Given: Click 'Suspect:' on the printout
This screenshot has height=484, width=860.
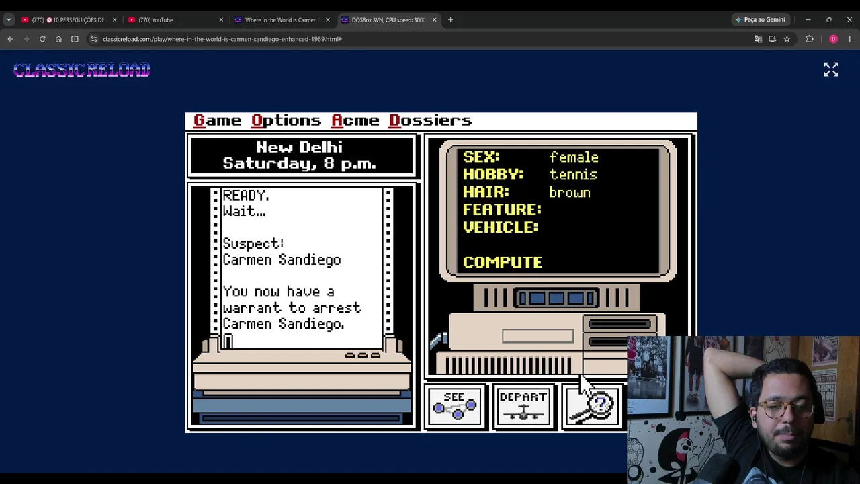Looking at the screenshot, I should click(253, 243).
